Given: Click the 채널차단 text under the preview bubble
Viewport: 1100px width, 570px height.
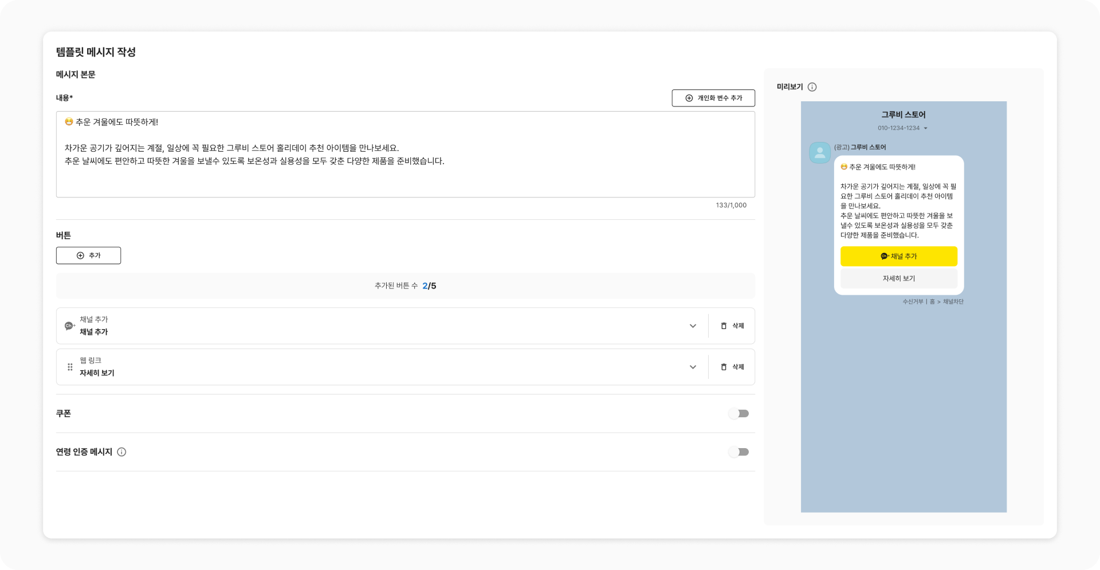Looking at the screenshot, I should 953,302.
